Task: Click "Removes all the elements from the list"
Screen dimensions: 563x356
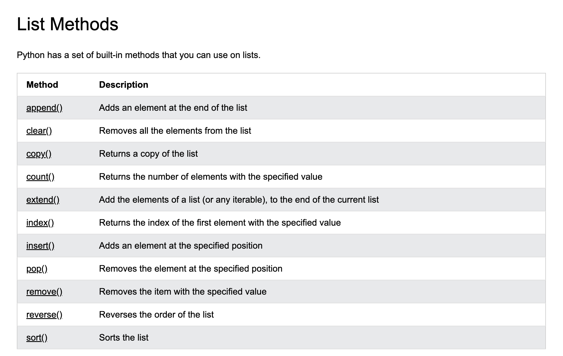Action: pyautogui.click(x=175, y=131)
